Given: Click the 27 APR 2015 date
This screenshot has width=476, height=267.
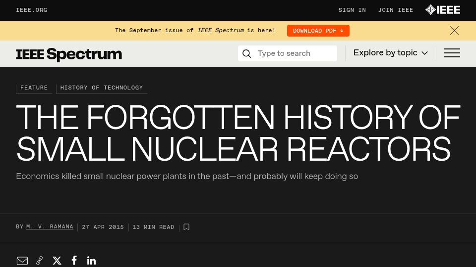Looking at the screenshot, I should click(103, 227).
